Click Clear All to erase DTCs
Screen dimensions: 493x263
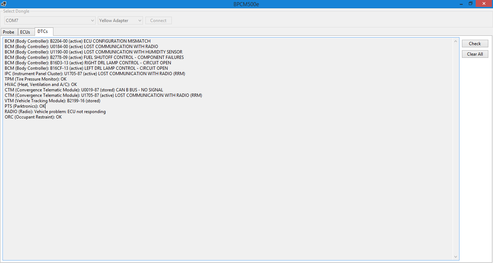[x=475, y=54]
